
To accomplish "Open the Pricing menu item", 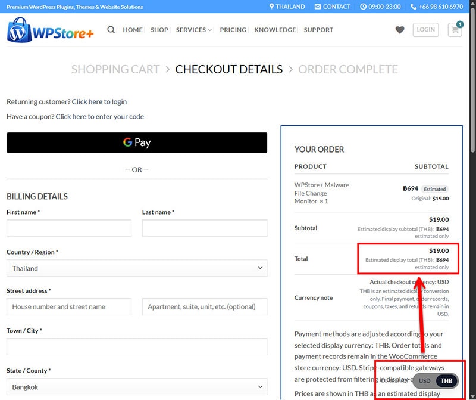I will (233, 30).
